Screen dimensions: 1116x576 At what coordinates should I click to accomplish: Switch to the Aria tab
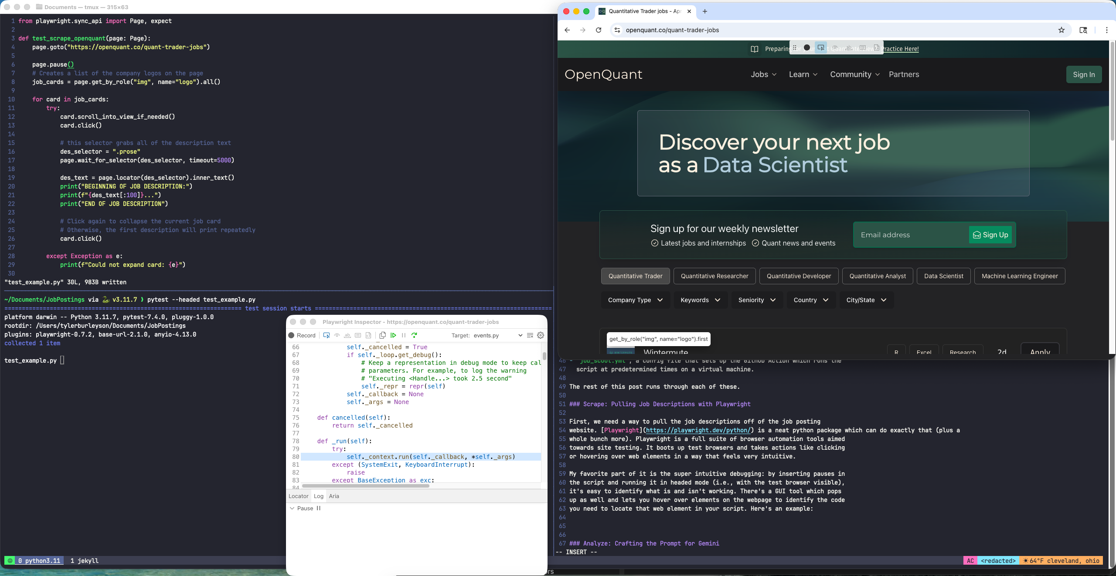pos(334,496)
